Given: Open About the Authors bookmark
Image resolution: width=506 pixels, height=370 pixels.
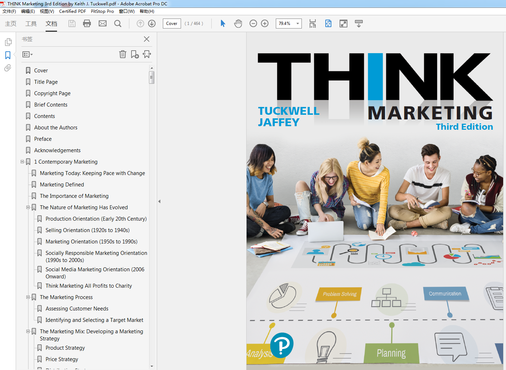Looking at the screenshot, I should 56,128.
